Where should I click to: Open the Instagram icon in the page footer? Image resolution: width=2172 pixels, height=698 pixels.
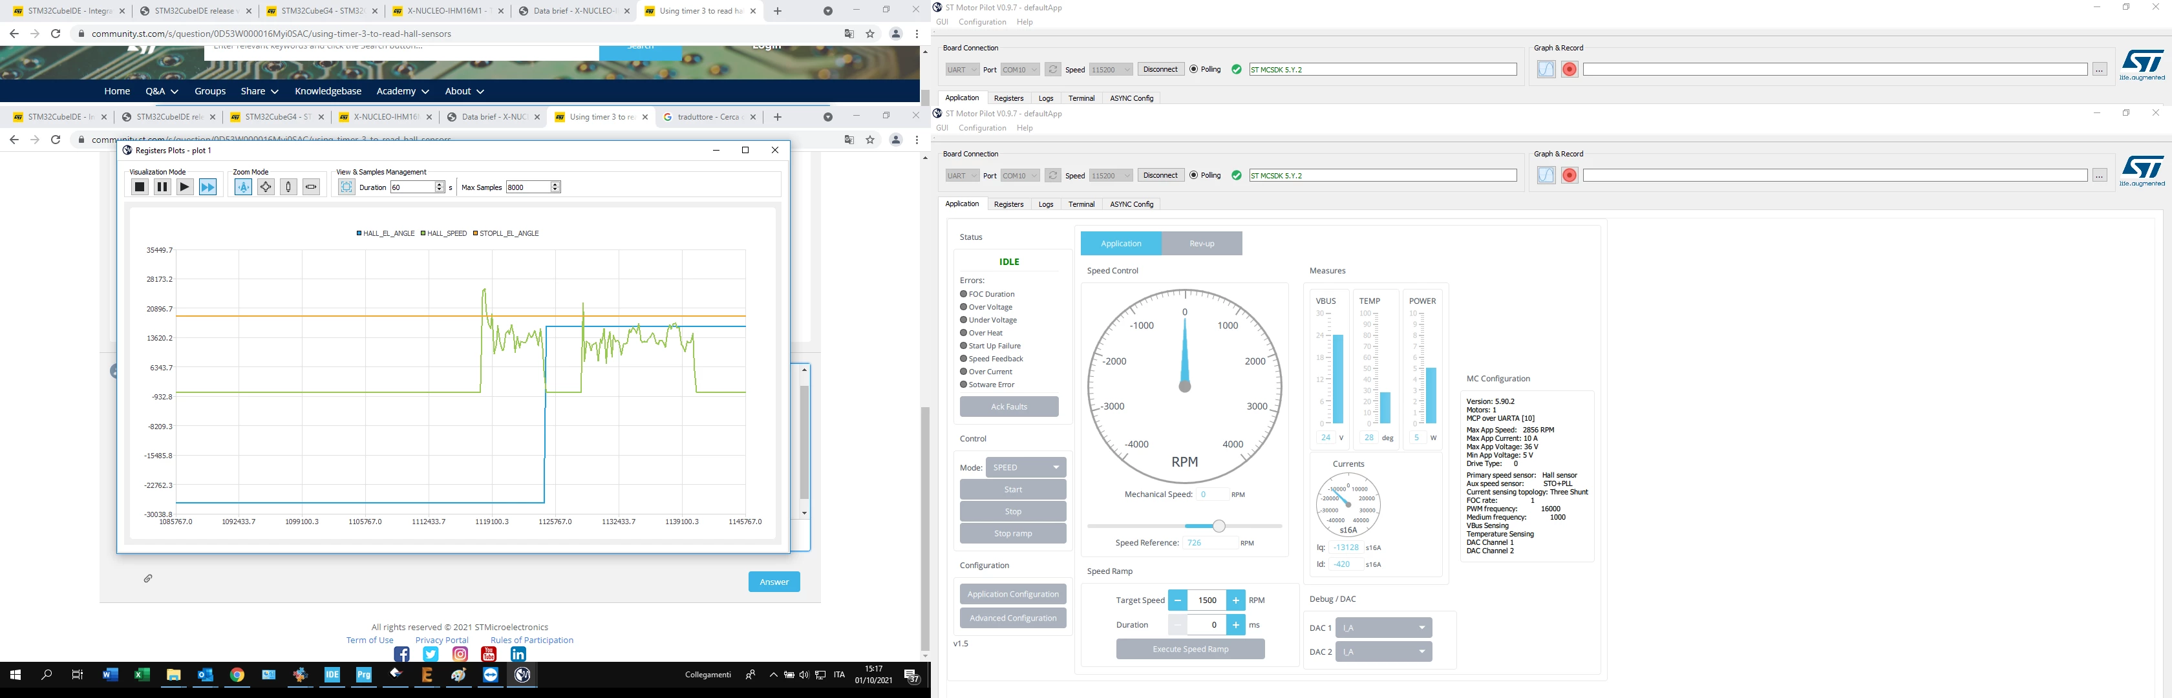tap(460, 654)
